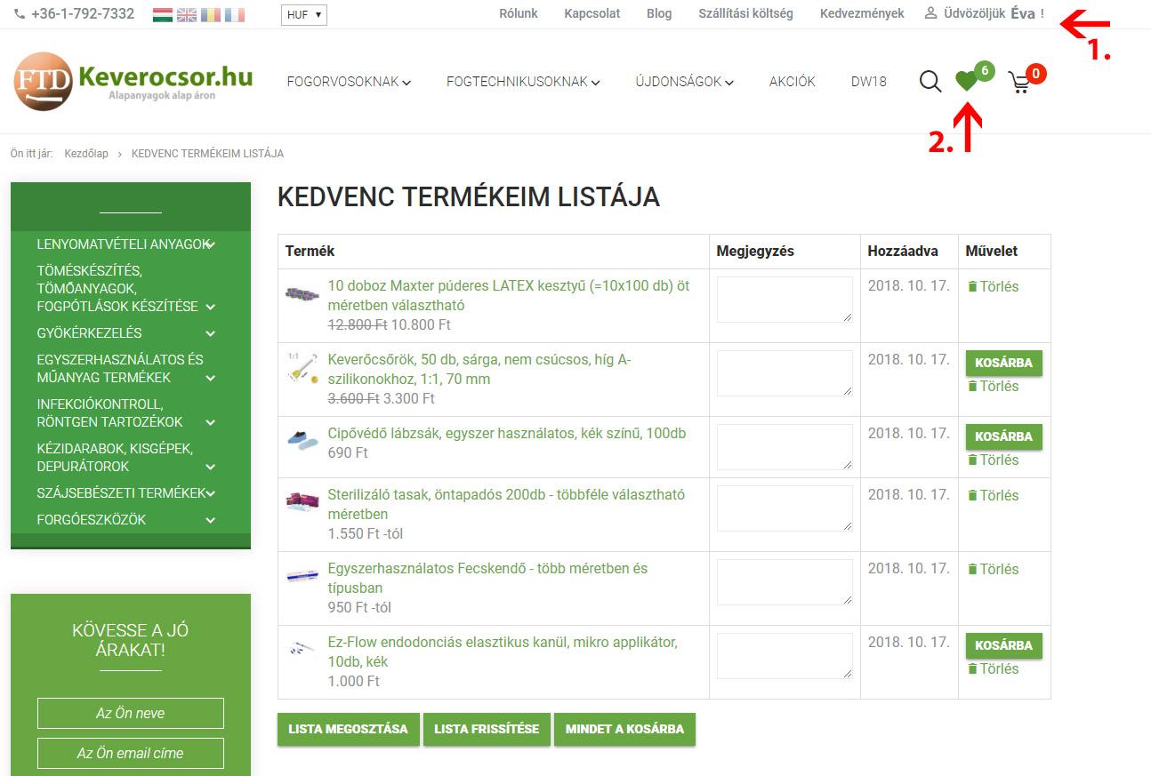
Task: Open the search magnifier icon
Action: [930, 82]
